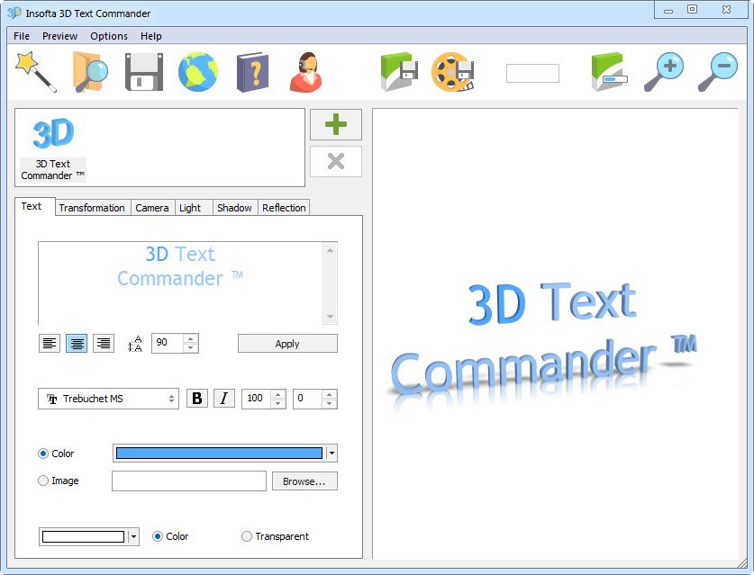The height and width of the screenshot is (575, 754).
Task: Click inside the text editing box
Action: point(181,283)
